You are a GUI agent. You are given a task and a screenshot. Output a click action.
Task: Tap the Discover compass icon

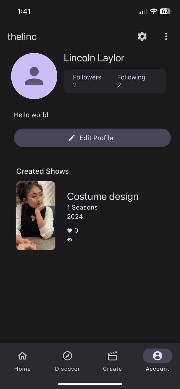[x=67, y=356]
